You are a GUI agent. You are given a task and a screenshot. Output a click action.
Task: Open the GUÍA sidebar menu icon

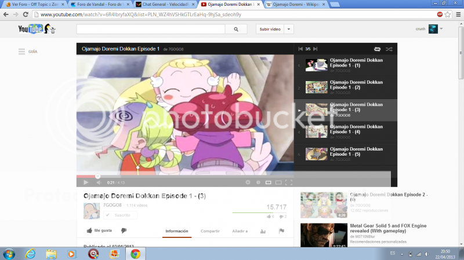tap(21, 52)
